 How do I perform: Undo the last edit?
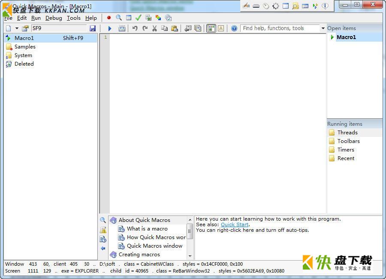(x=135, y=28)
